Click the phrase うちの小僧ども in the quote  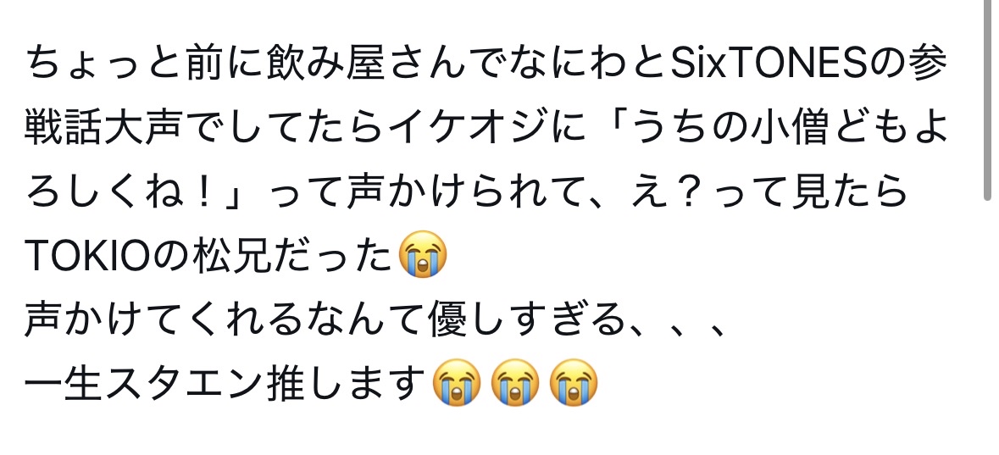tap(769, 127)
